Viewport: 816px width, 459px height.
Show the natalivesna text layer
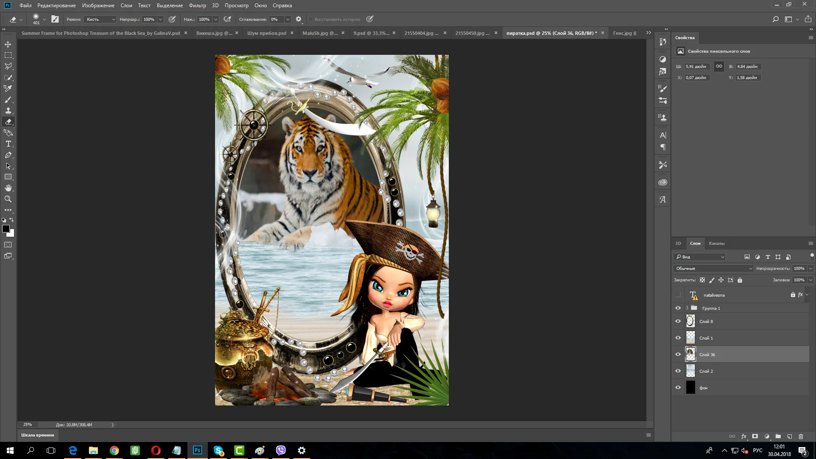click(x=678, y=295)
